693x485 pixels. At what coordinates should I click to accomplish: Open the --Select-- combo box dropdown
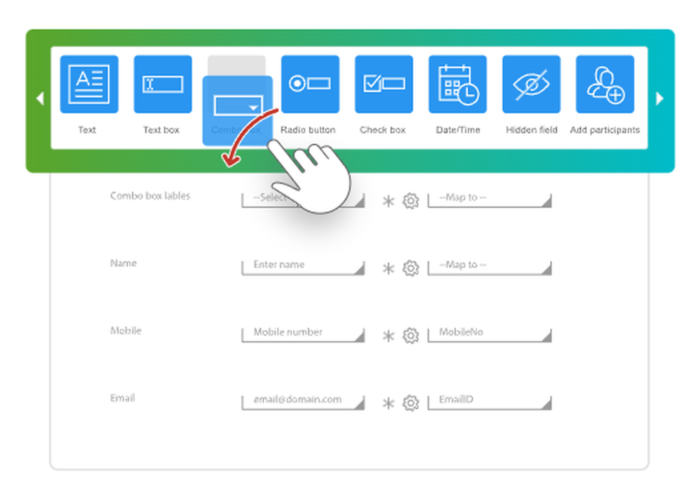click(304, 200)
